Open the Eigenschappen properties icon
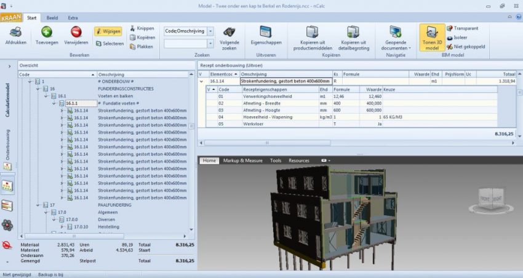This screenshot has height=278, width=523. [x=266, y=31]
